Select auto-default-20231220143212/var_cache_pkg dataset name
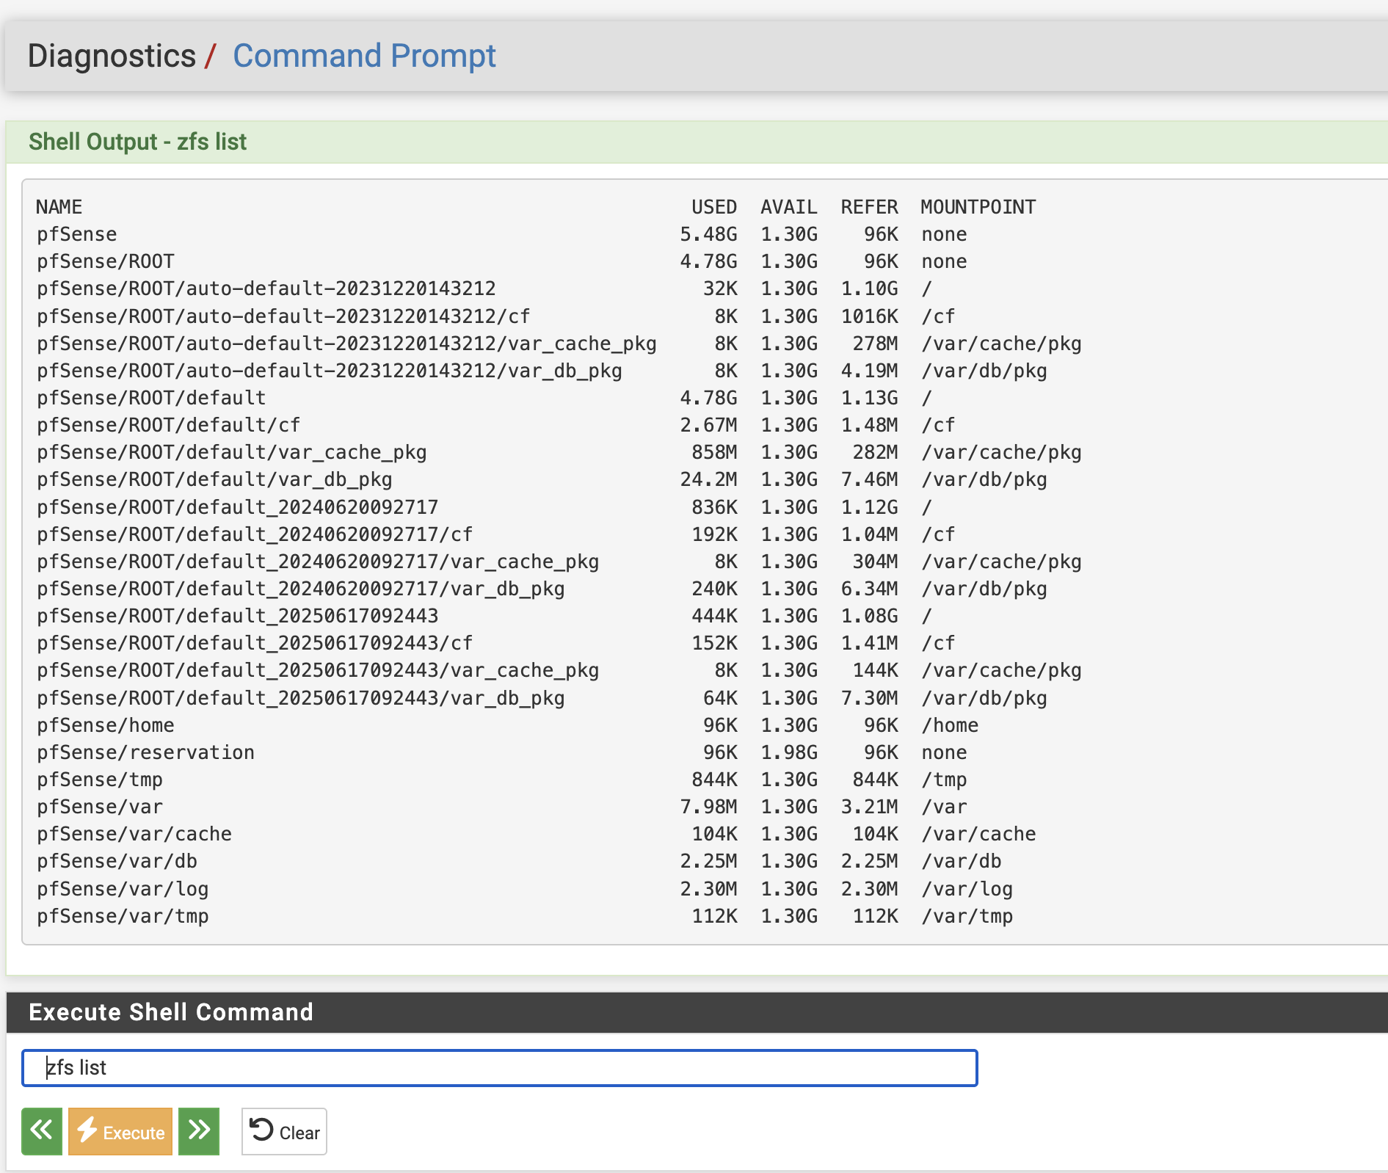1388x1173 pixels. 346,344
